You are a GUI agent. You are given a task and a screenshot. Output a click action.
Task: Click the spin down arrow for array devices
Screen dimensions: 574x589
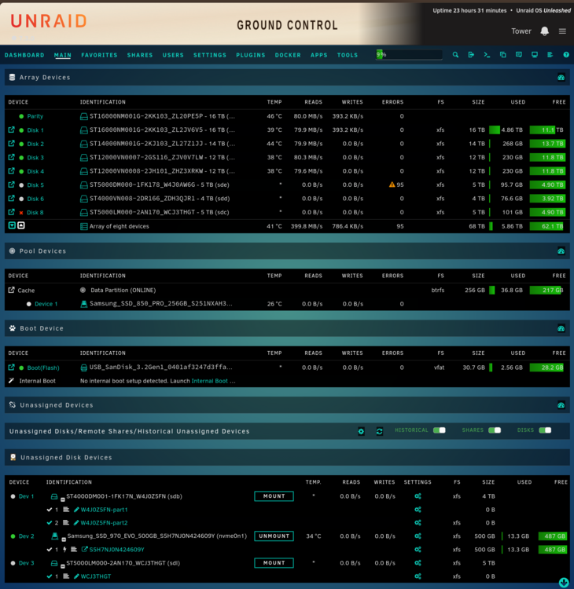[x=12, y=225]
